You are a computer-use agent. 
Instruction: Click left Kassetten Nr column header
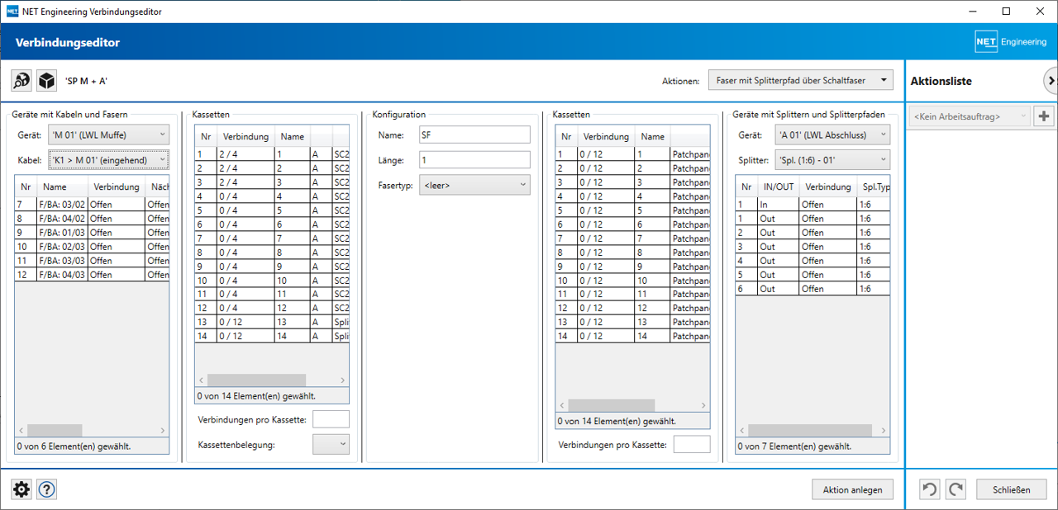coord(206,137)
